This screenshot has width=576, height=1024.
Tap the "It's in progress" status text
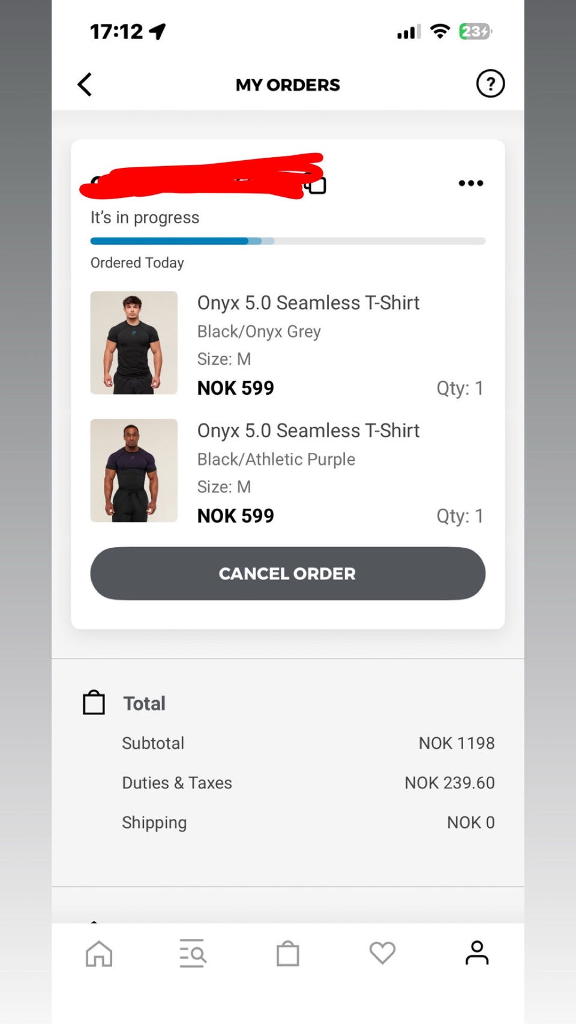click(x=145, y=217)
